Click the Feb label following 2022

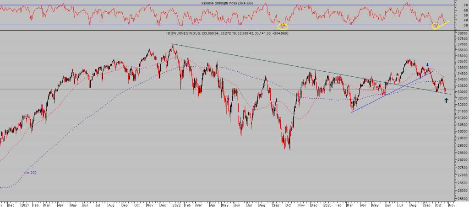187,205
